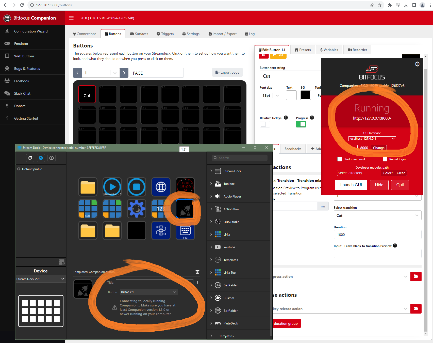Screen dimensions: 433x343
Task: Quit Companion with the Quit button
Action: click(x=400, y=185)
